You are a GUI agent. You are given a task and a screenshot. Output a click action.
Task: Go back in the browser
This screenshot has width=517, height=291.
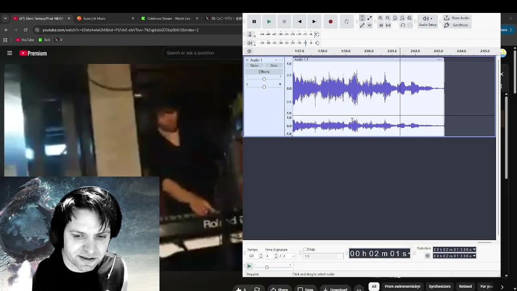point(6,30)
